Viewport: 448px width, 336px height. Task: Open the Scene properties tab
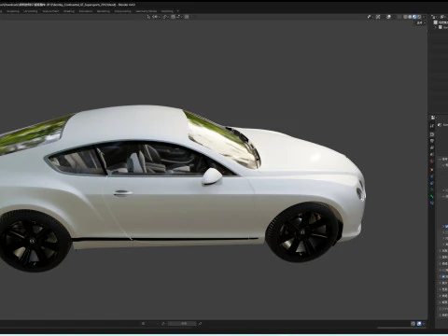coord(432,154)
